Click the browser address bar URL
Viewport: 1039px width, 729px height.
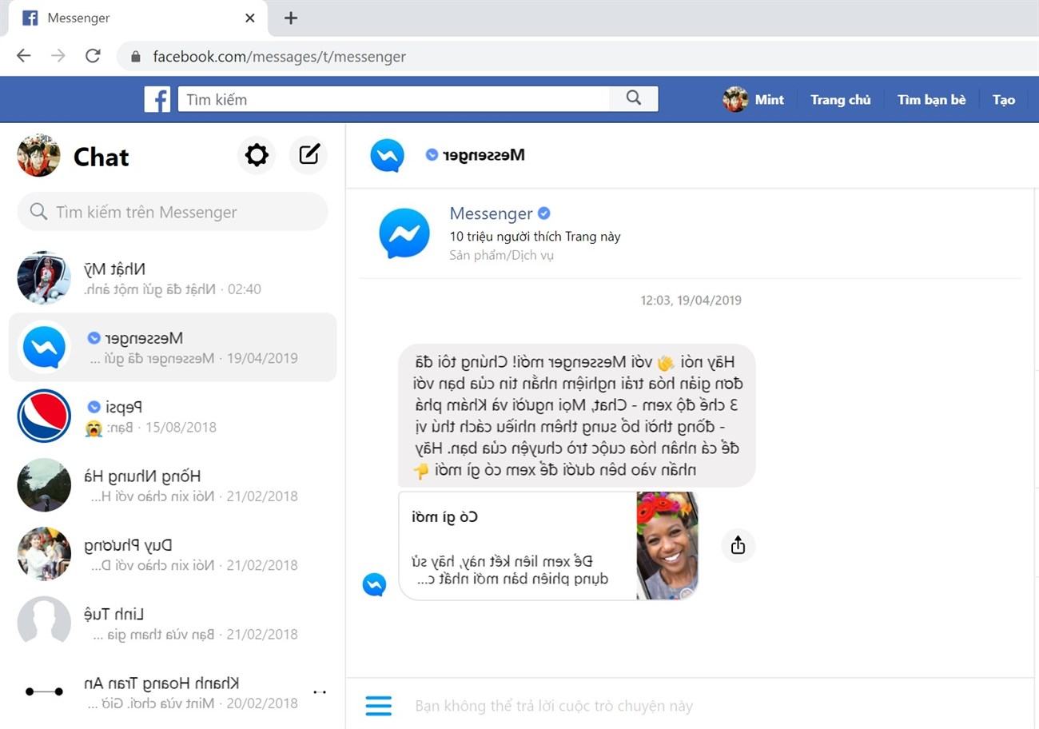pyautogui.click(x=279, y=57)
